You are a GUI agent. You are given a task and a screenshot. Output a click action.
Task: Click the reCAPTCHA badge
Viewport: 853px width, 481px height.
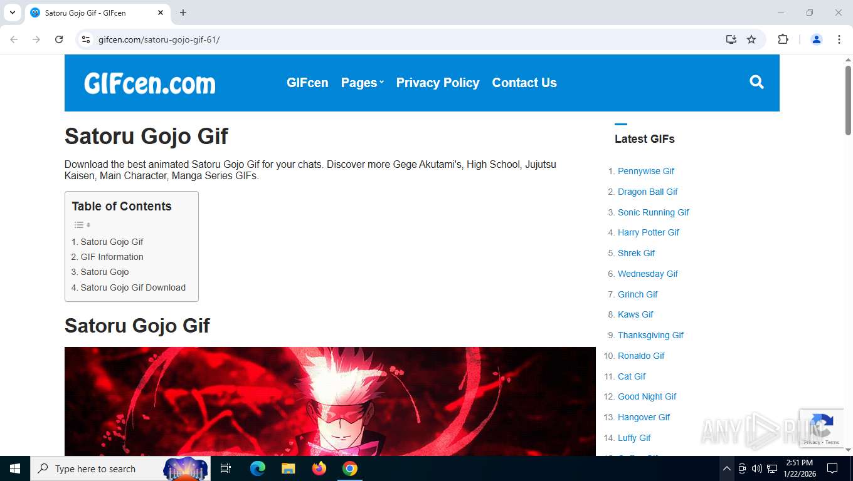pos(820,428)
